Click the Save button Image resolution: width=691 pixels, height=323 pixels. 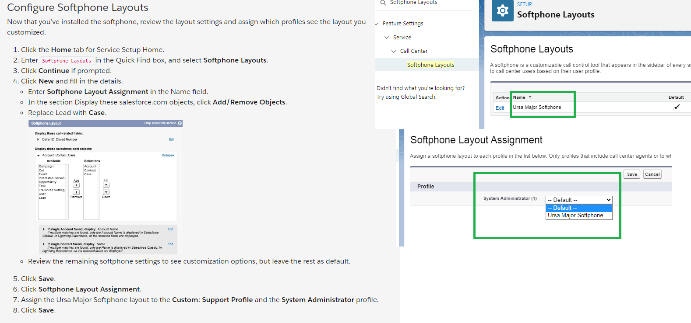[632, 174]
